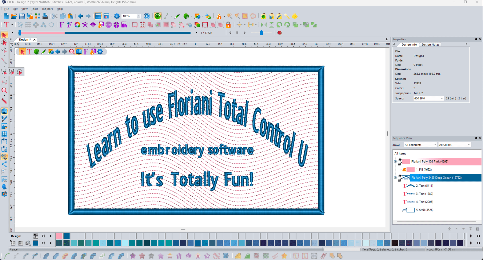Click the Floriani logo icon in the toolbar
Screen dimensions: 483x260
click(147, 16)
